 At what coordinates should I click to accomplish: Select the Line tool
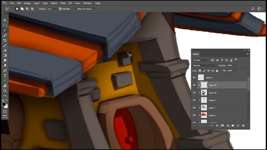5,81
